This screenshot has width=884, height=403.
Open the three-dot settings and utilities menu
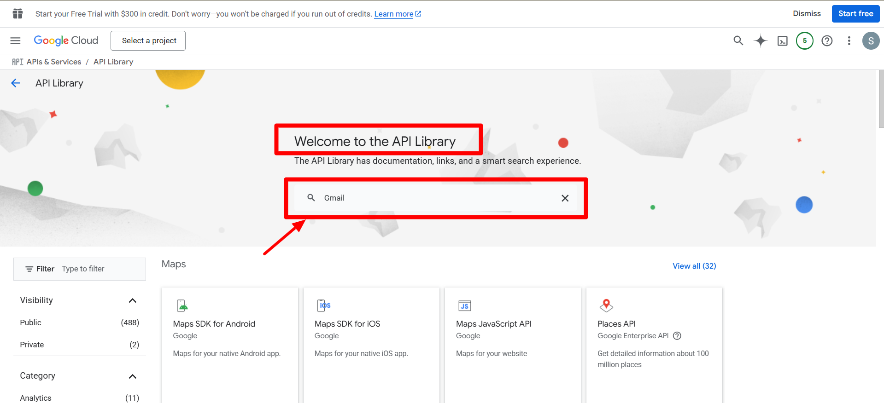(849, 40)
